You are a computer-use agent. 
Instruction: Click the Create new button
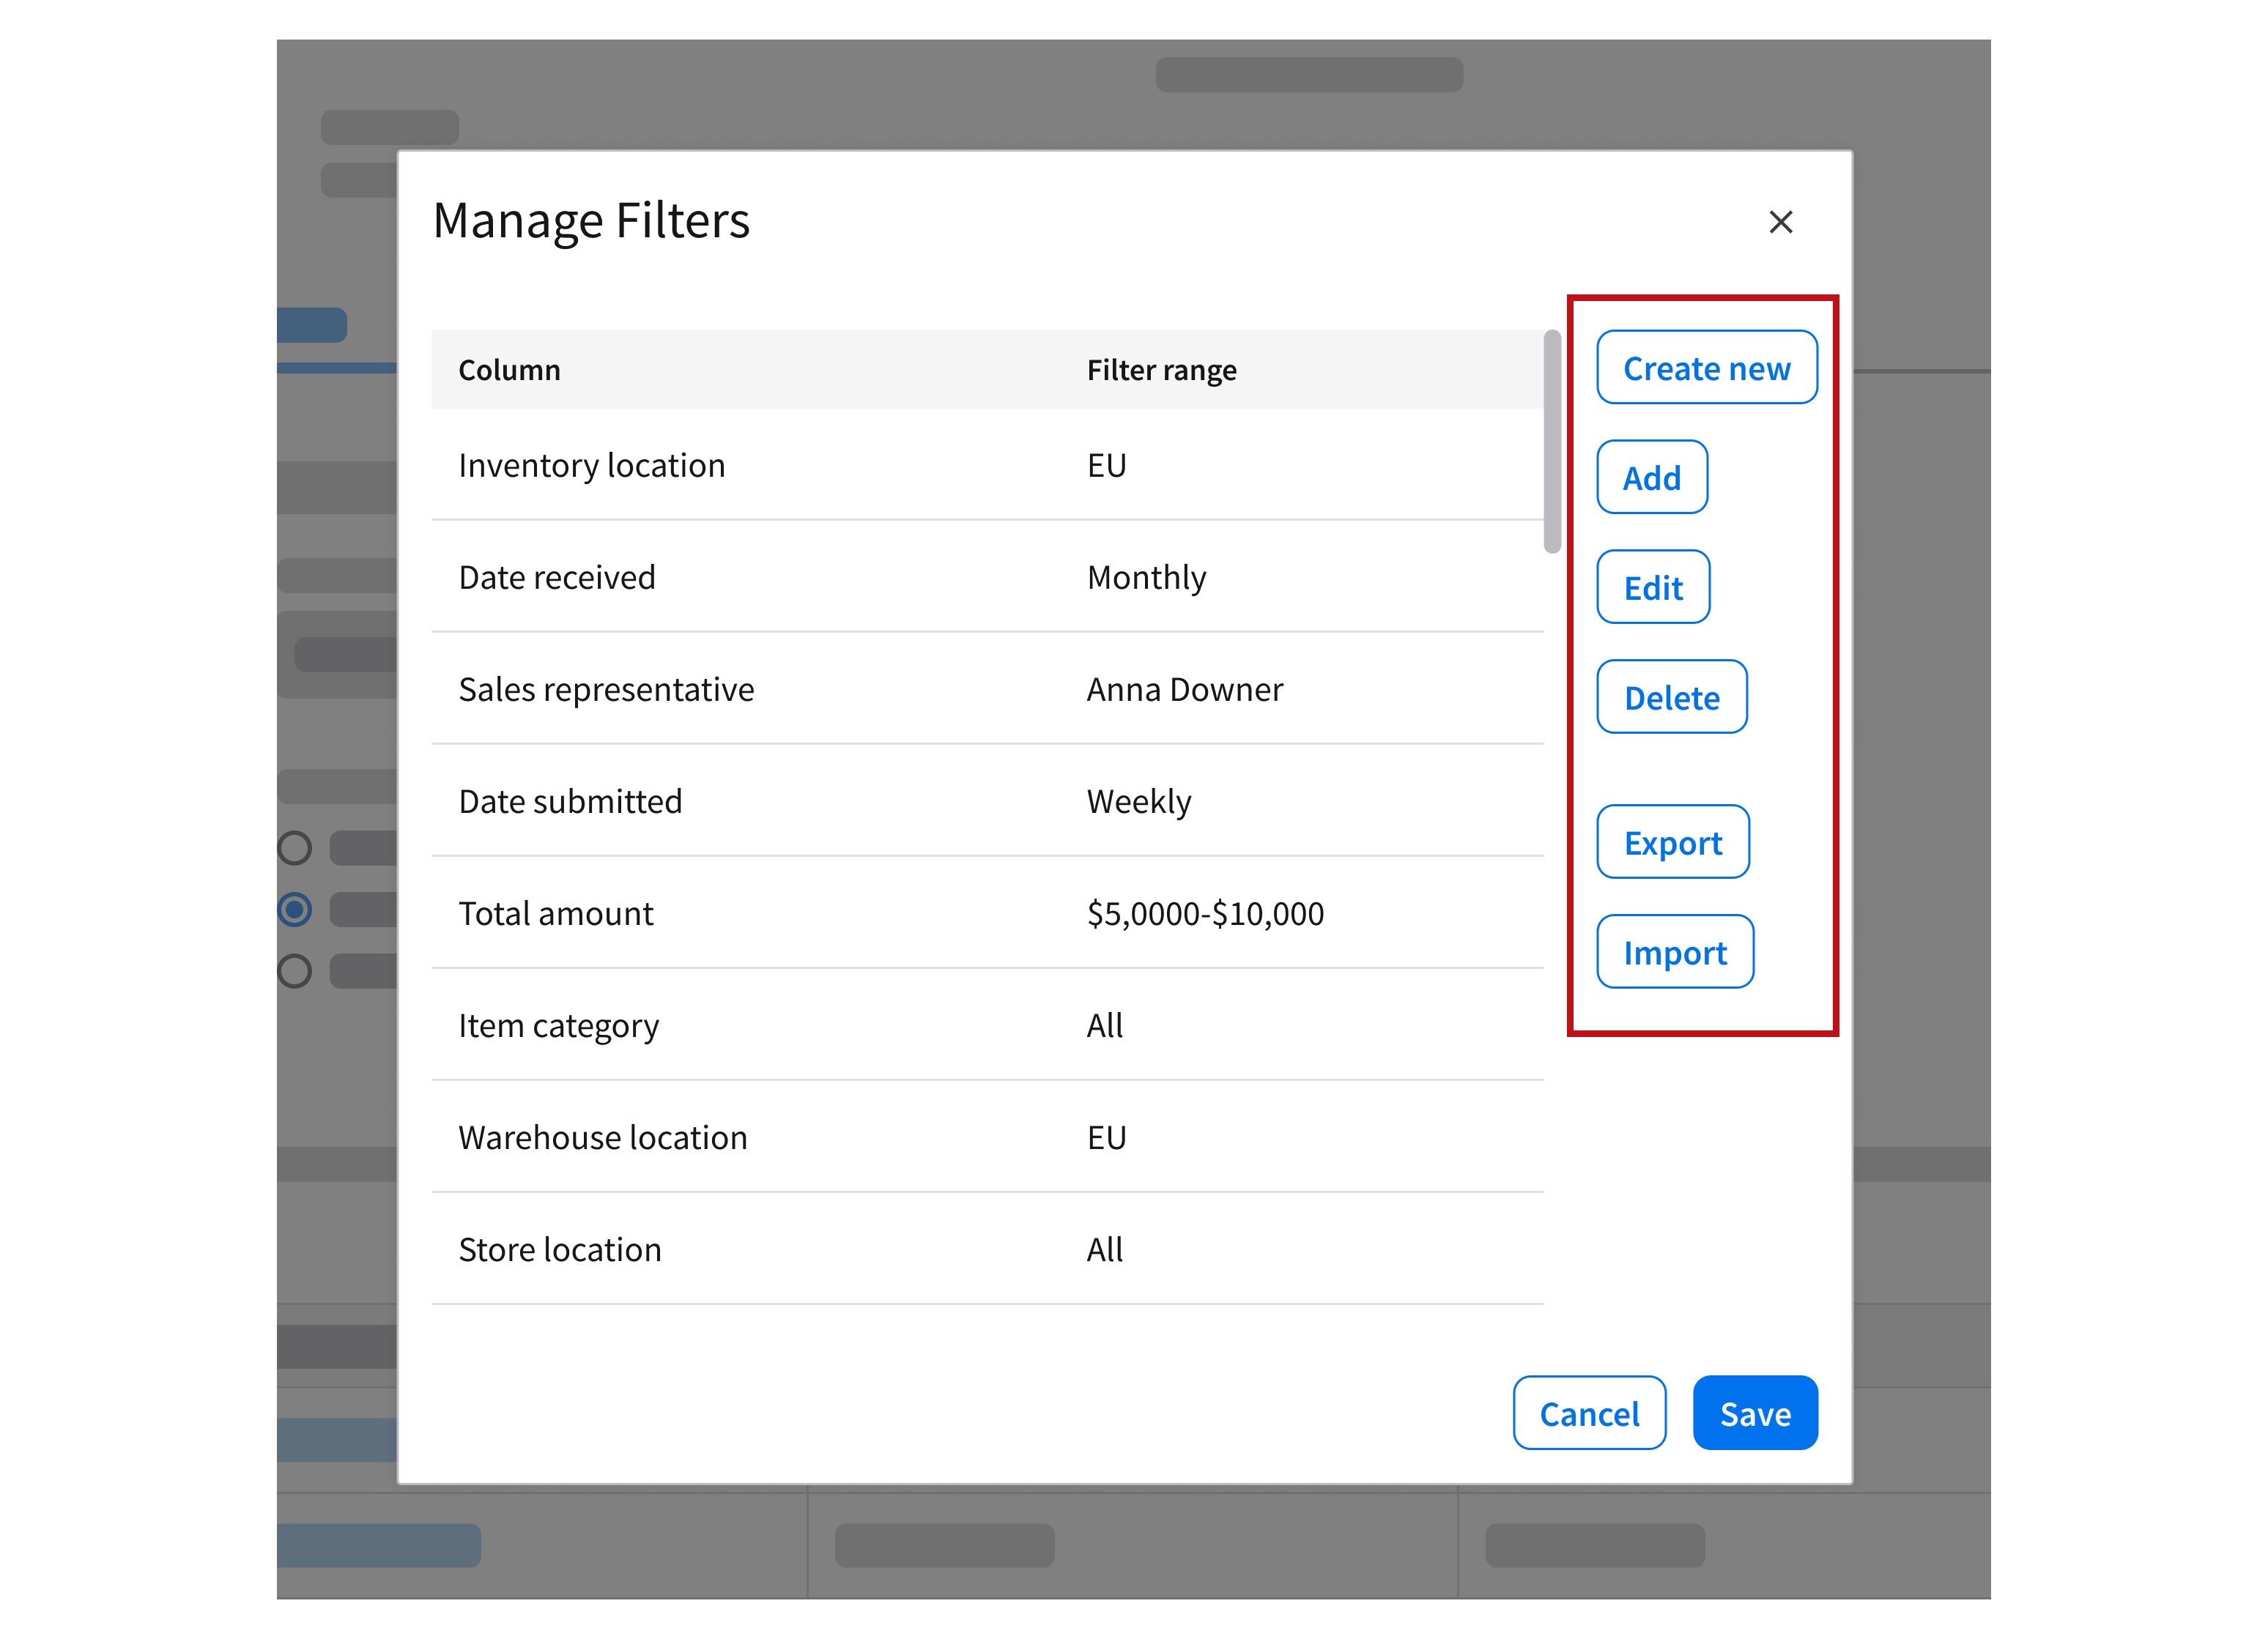(1706, 368)
